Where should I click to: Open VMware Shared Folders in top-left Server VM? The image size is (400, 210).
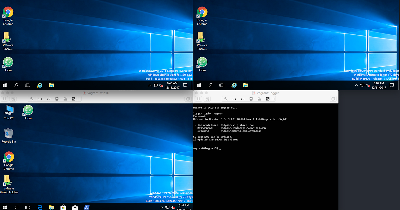tap(8, 41)
